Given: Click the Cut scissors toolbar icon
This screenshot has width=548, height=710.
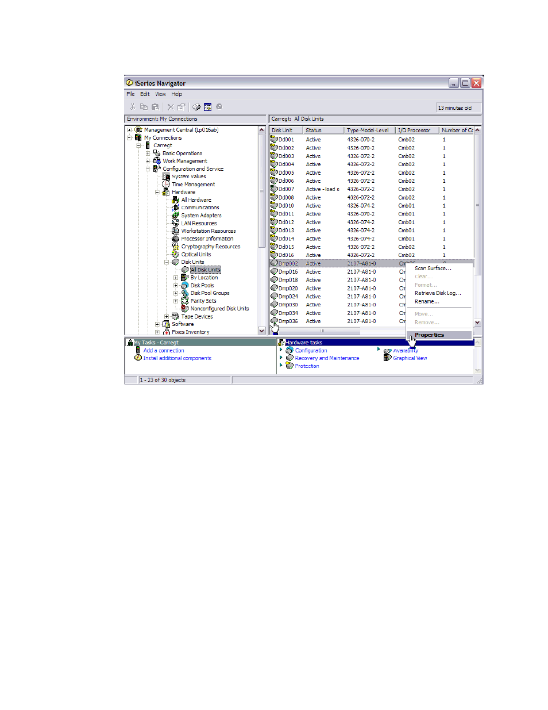Looking at the screenshot, I should (x=133, y=107).
